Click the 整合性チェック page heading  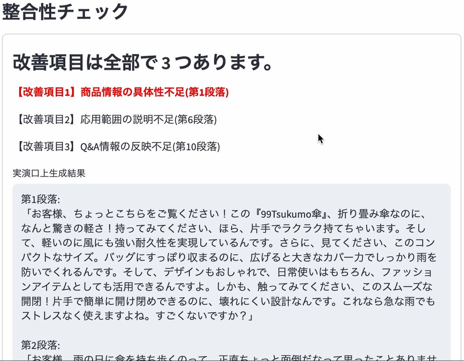[x=65, y=11]
